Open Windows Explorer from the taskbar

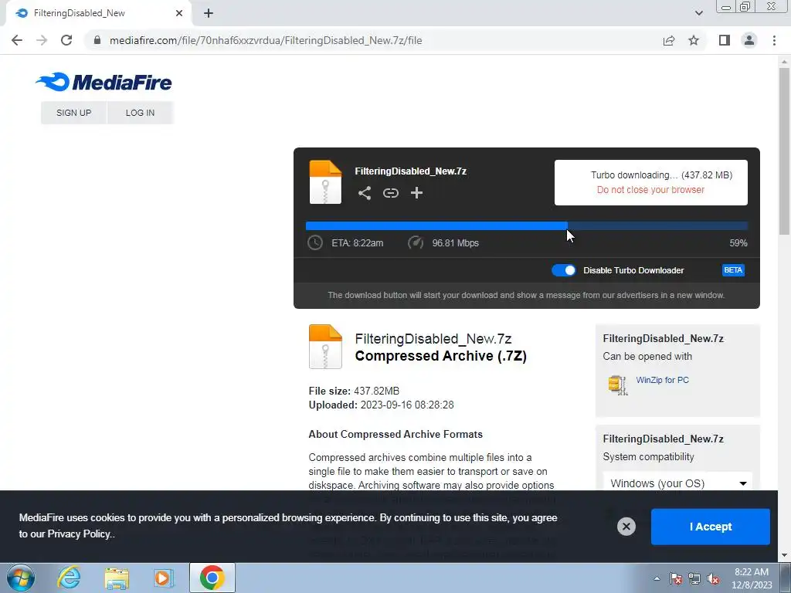click(117, 578)
